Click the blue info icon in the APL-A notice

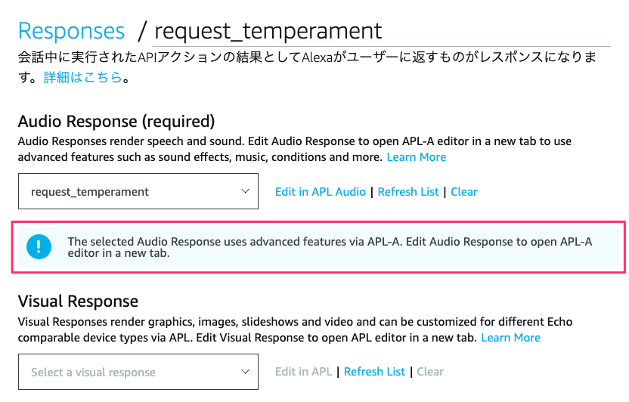39,246
